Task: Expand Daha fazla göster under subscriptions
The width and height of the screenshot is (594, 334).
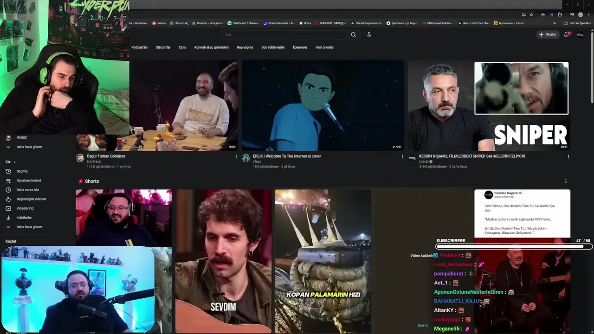Action: tap(25, 147)
